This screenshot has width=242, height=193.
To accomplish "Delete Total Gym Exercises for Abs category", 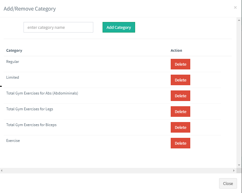I will pos(180,96).
